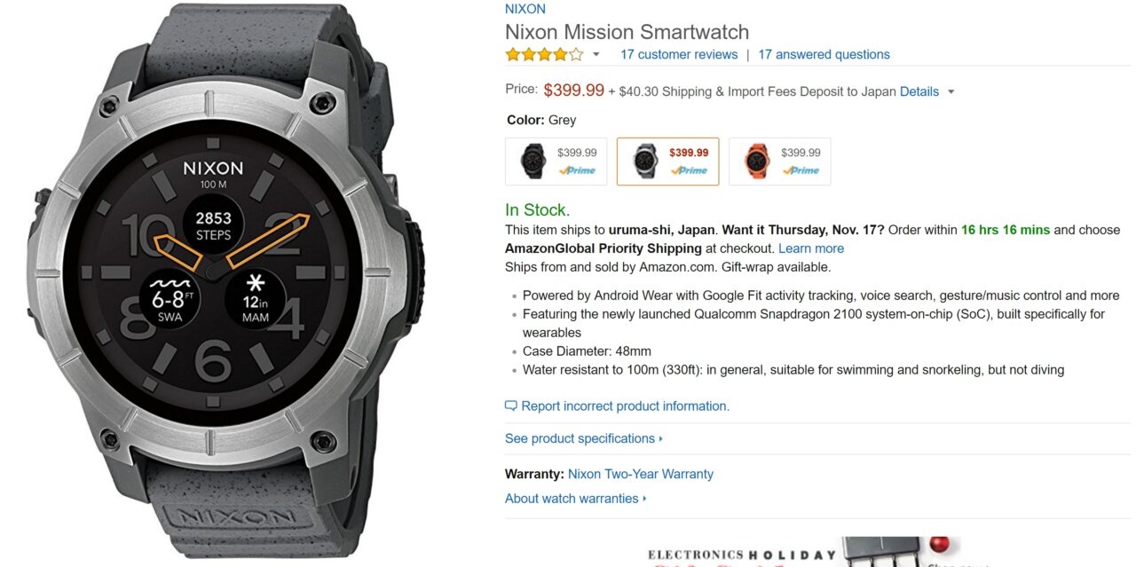Image resolution: width=1136 pixels, height=567 pixels.
Task: Open the 17 customer reviews link
Action: coord(679,55)
